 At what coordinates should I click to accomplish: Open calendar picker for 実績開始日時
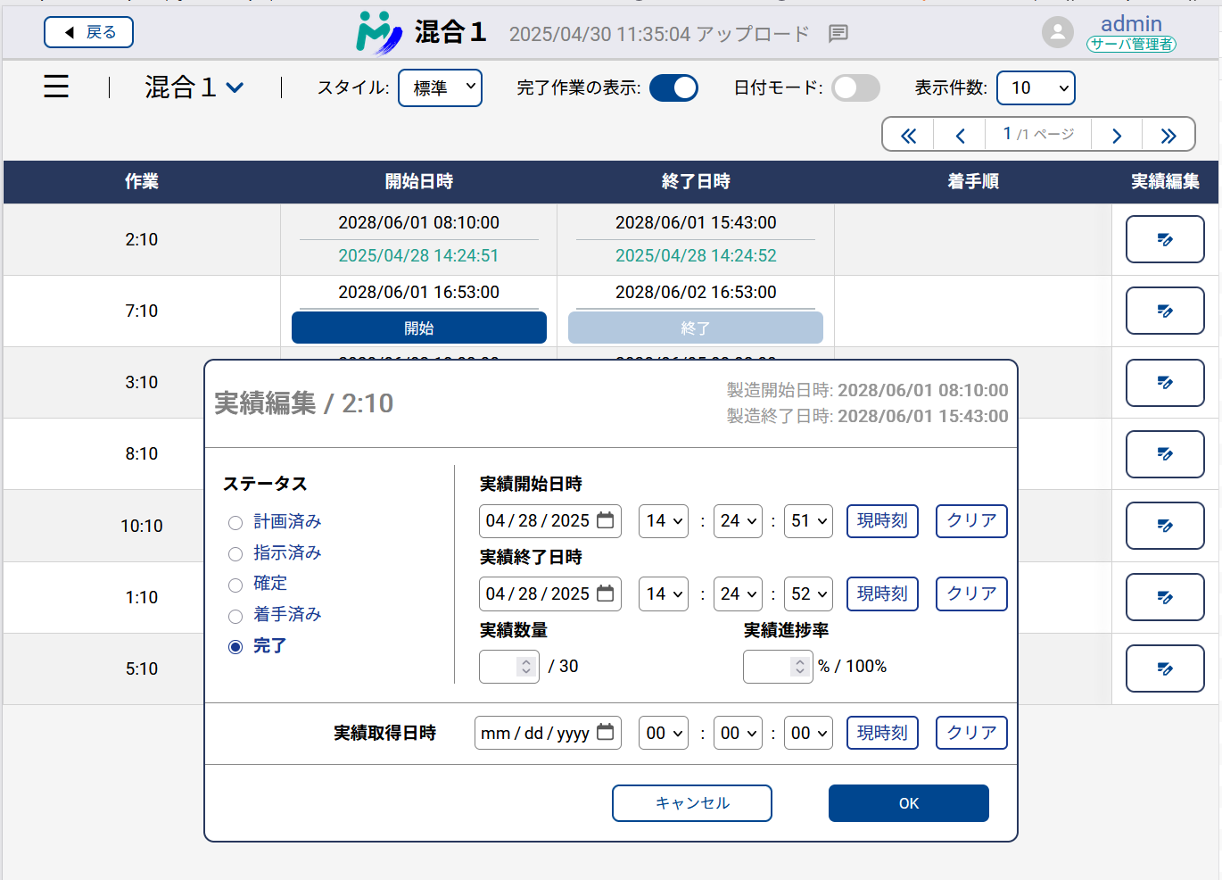click(x=606, y=520)
